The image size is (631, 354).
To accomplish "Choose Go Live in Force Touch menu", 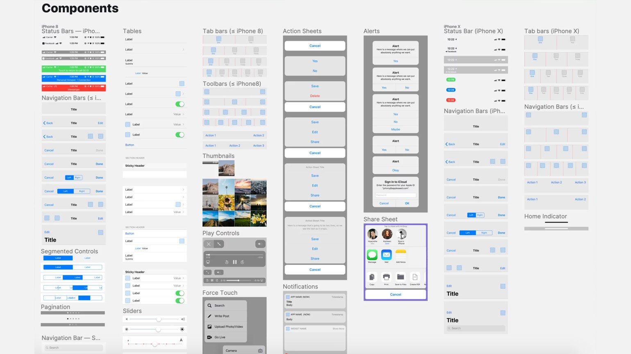I will (220, 337).
